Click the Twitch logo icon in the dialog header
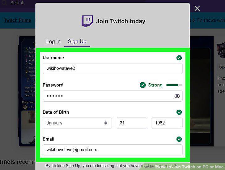This screenshot has height=170, width=225. click(87, 21)
